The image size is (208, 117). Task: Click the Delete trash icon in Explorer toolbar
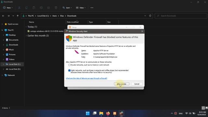[x=56, y=8]
